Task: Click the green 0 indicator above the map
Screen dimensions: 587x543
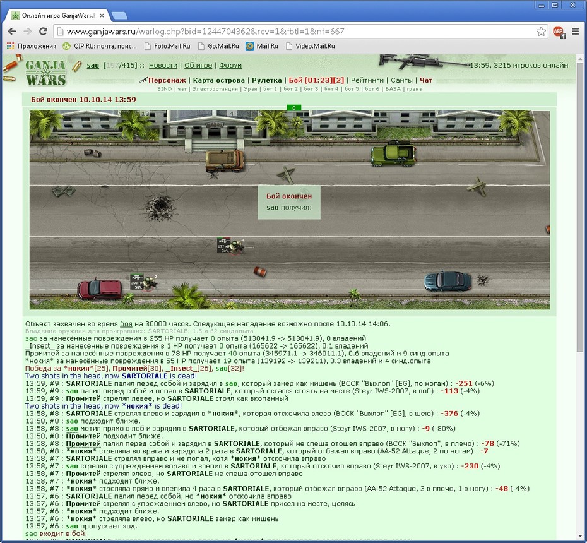Action: pyautogui.click(x=294, y=108)
